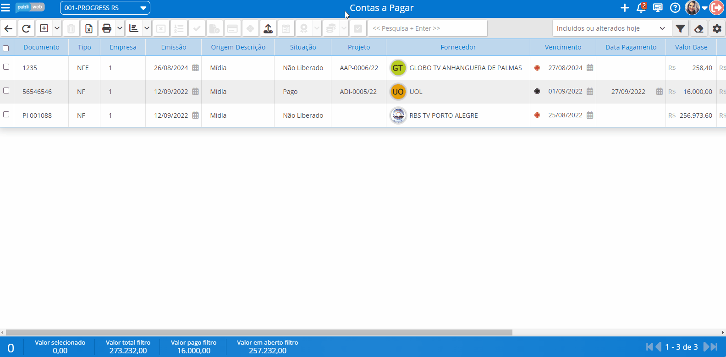Click the UOL supplier avatar

(x=398, y=92)
